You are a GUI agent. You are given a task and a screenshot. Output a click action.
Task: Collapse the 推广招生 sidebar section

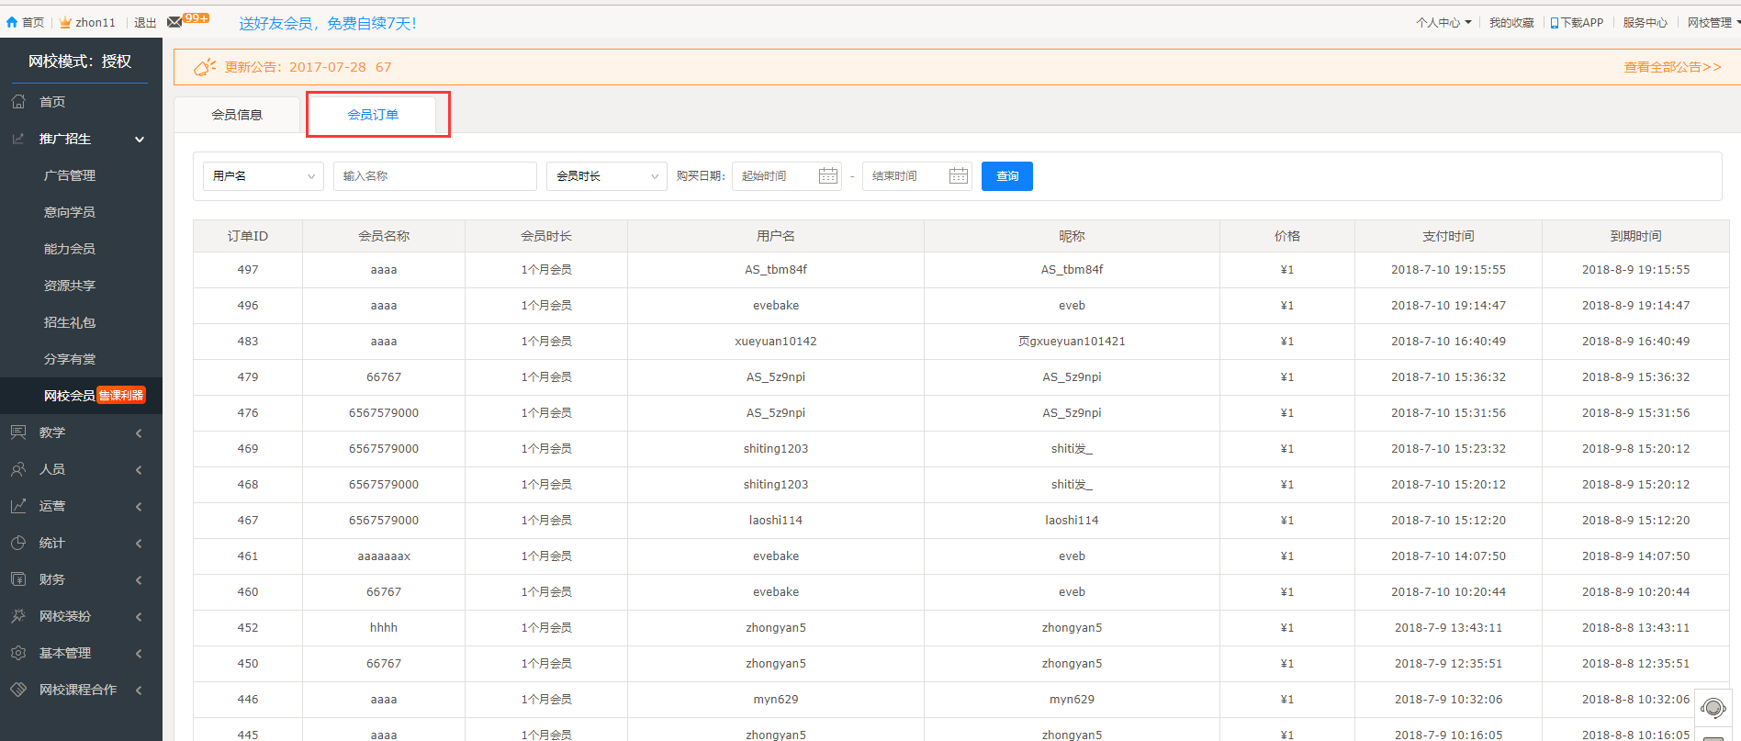[x=140, y=140]
